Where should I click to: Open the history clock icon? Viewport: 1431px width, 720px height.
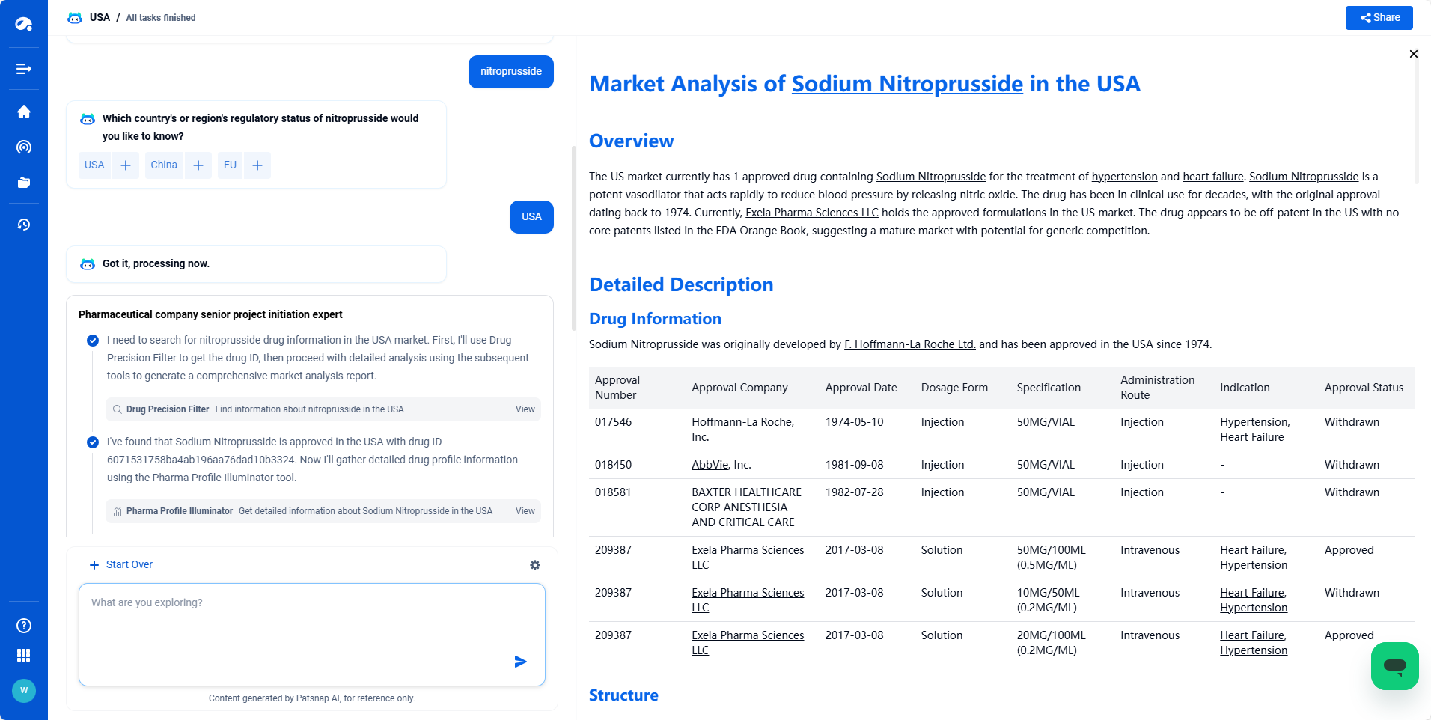(x=24, y=225)
